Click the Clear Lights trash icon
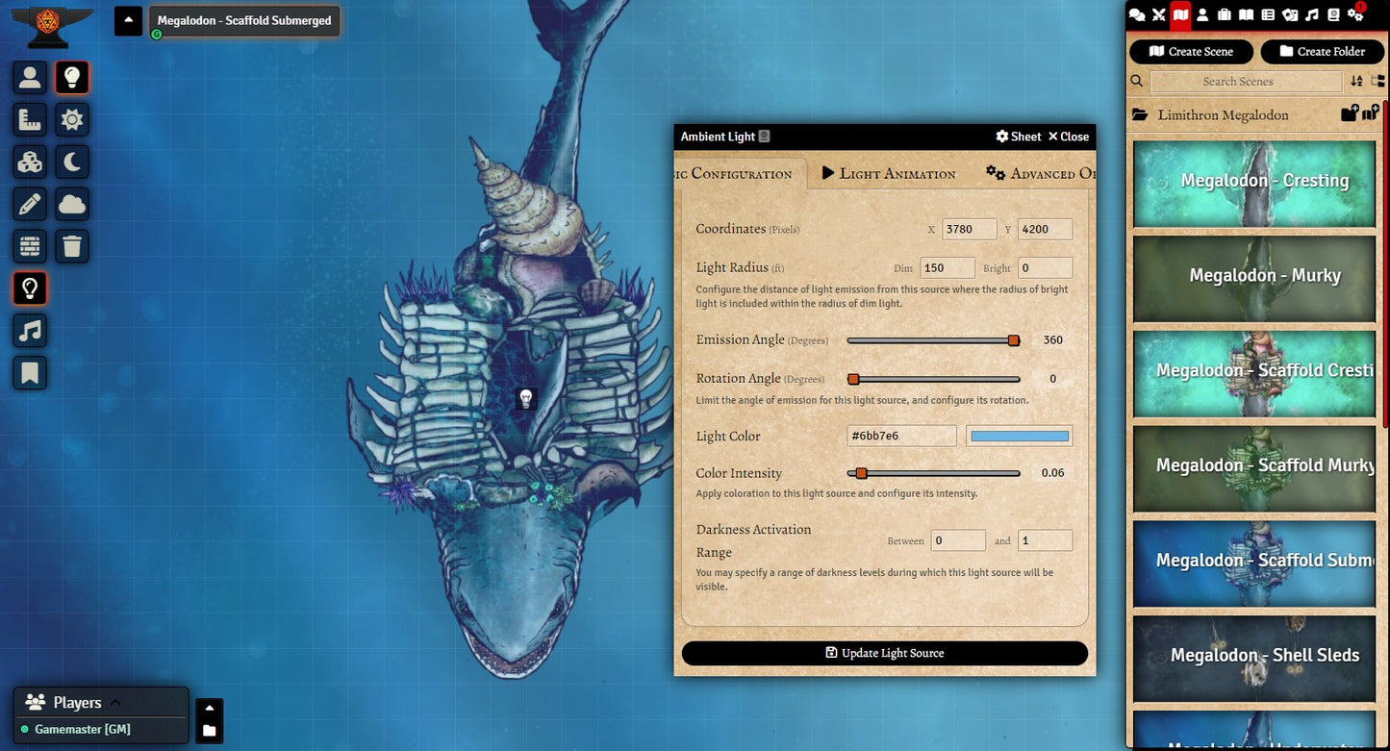1390x751 pixels. point(72,246)
